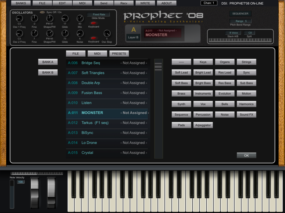Toggle Osc 1 Keyboard tracking LED
285x213 pixels.
tap(93, 23)
